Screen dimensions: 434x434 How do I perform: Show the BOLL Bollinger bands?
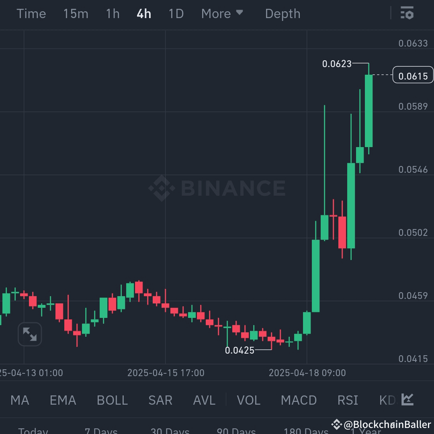tap(112, 400)
